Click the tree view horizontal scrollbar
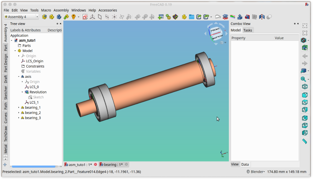313x179 pixels. (x=34, y=167)
